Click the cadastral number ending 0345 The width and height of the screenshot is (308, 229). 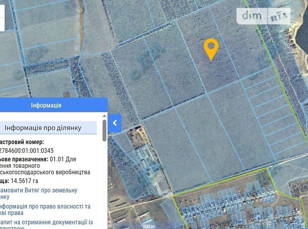(x=27, y=151)
